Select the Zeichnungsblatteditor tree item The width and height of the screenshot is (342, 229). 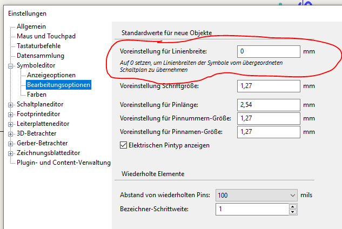point(49,153)
